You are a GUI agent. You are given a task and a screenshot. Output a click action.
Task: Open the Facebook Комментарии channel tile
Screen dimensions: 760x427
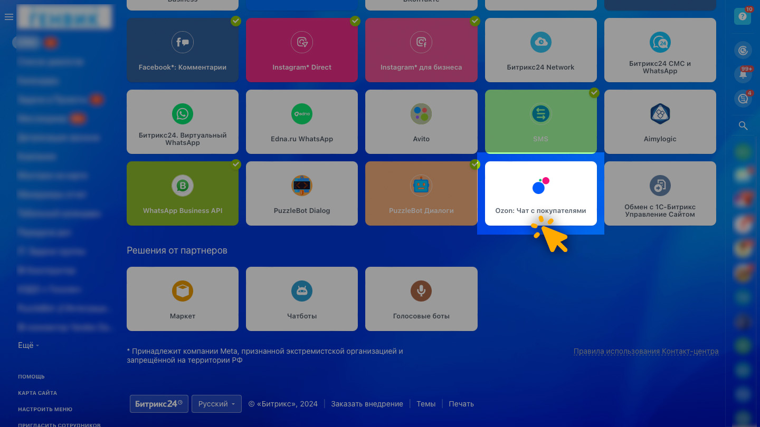(x=183, y=50)
